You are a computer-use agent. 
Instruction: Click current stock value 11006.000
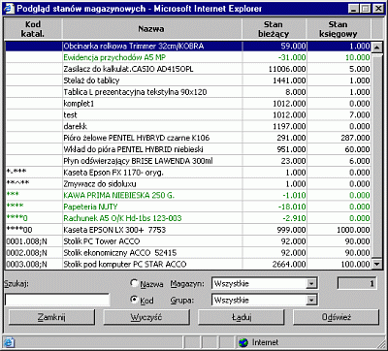[x=287, y=69]
